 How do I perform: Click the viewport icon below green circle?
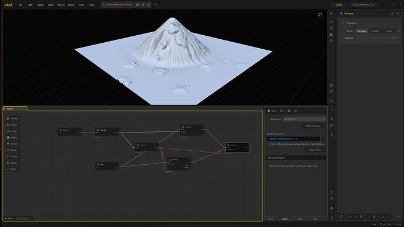click(x=331, y=35)
